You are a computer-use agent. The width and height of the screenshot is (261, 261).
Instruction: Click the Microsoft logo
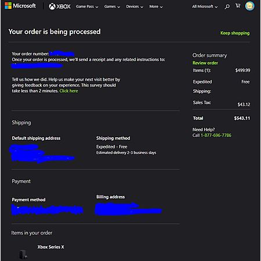pos(20,6)
